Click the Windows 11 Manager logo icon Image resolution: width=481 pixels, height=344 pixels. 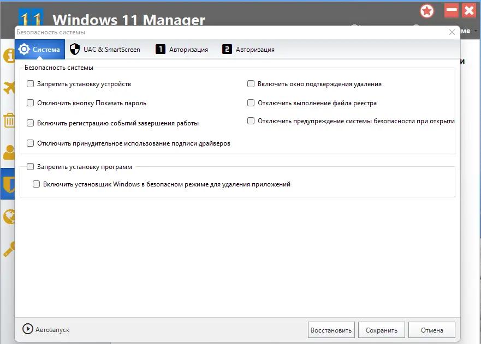31,17
